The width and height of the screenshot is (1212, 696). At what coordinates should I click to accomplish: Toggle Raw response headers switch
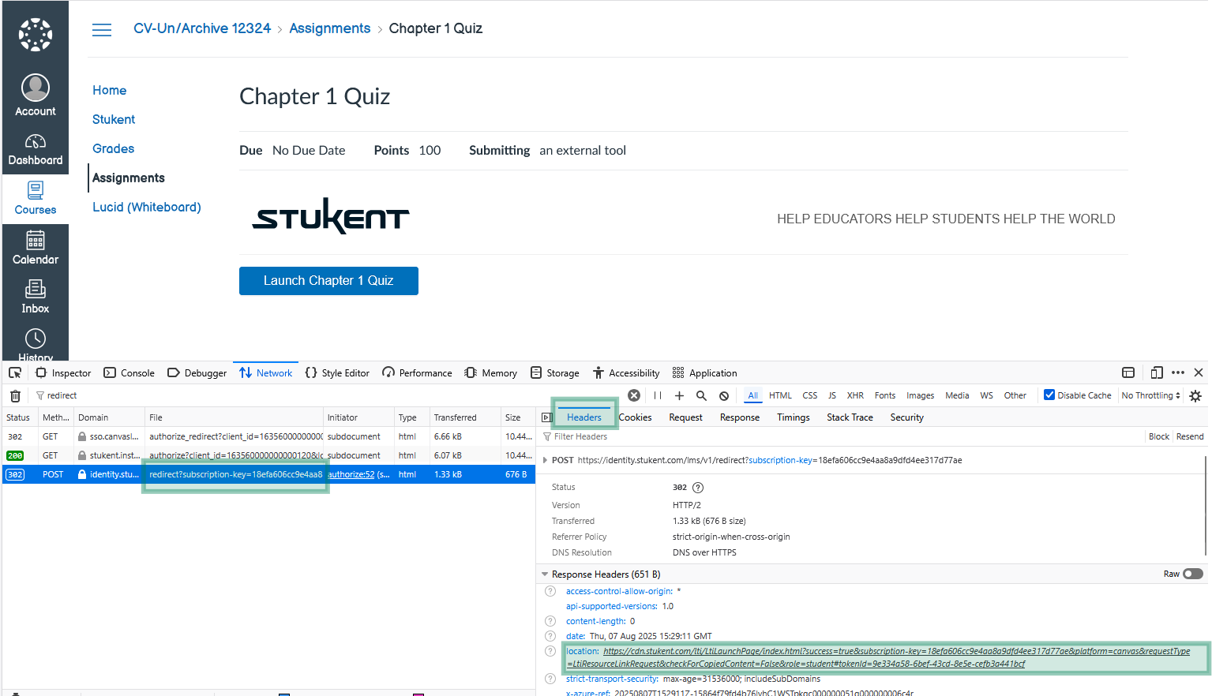pyautogui.click(x=1193, y=574)
